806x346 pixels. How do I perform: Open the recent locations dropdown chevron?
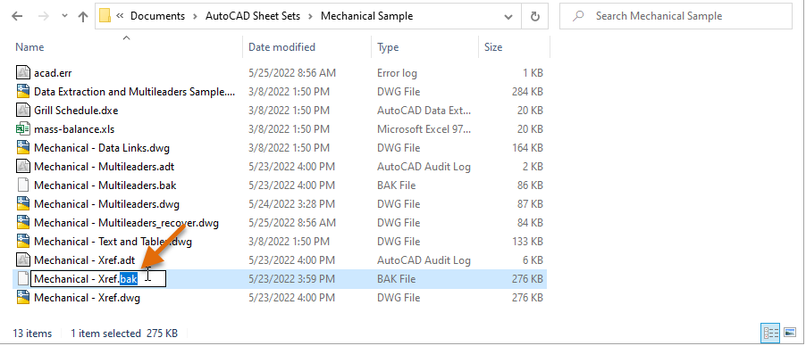coord(64,16)
